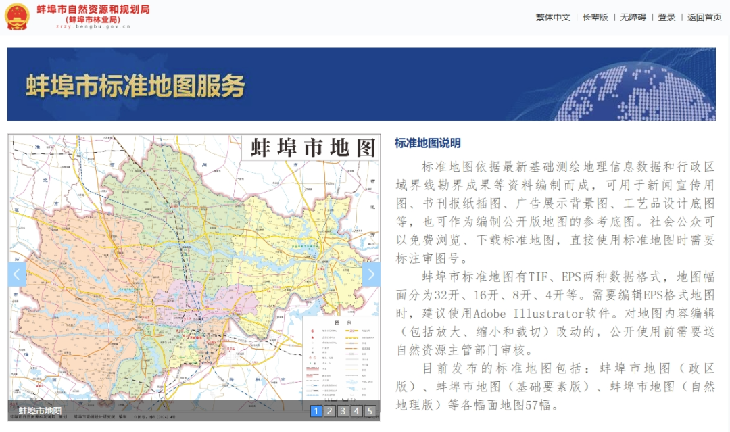Select slide 1 in the carousel pager
Viewport: 730px width, 432px height.
316,411
